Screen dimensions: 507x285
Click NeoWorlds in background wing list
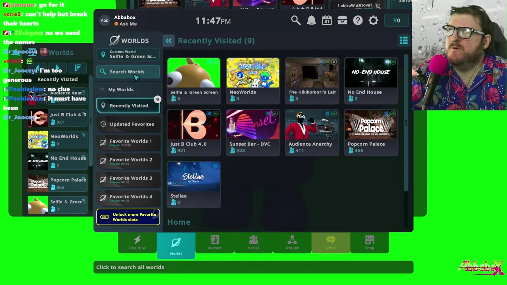click(x=57, y=140)
